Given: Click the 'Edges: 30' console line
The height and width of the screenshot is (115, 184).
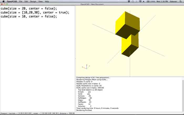Looking at the screenshot, I should click(84, 100).
